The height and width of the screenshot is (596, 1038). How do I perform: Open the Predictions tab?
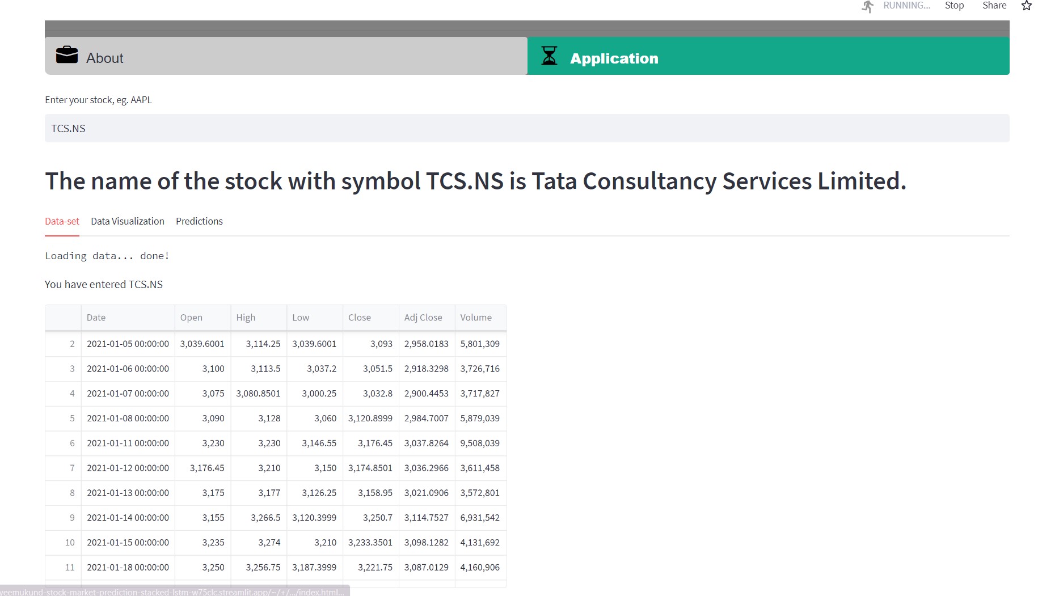pyautogui.click(x=199, y=221)
